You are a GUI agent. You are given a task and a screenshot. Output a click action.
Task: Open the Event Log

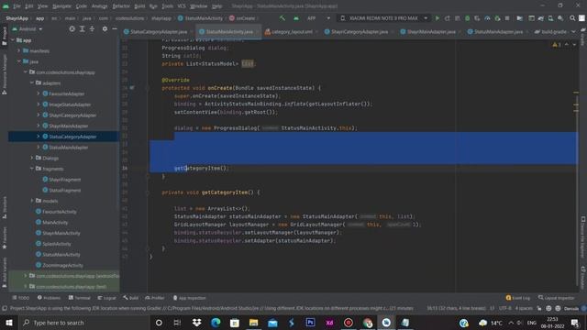pos(518,298)
